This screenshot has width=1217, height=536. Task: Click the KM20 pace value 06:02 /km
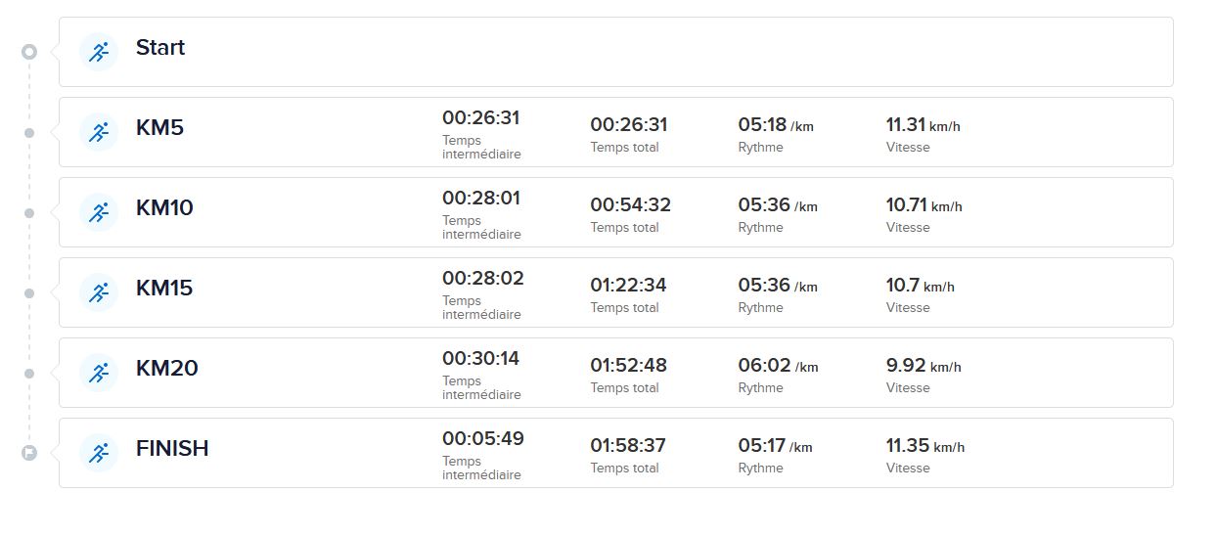[778, 366]
